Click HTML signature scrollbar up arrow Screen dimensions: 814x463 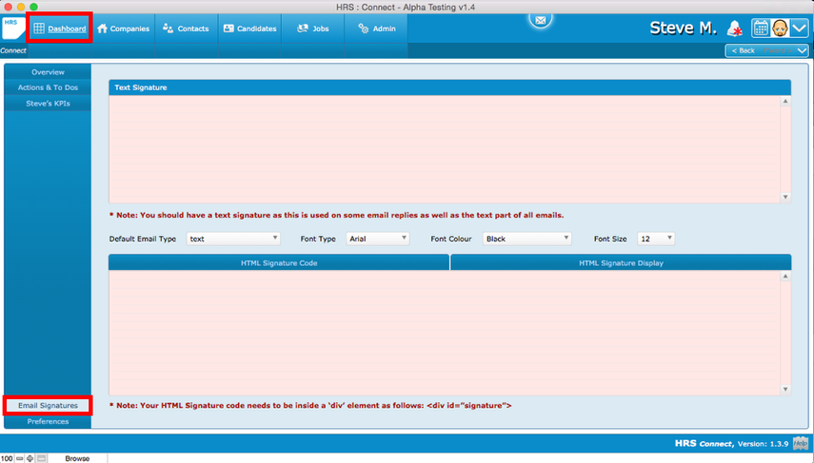(785, 277)
